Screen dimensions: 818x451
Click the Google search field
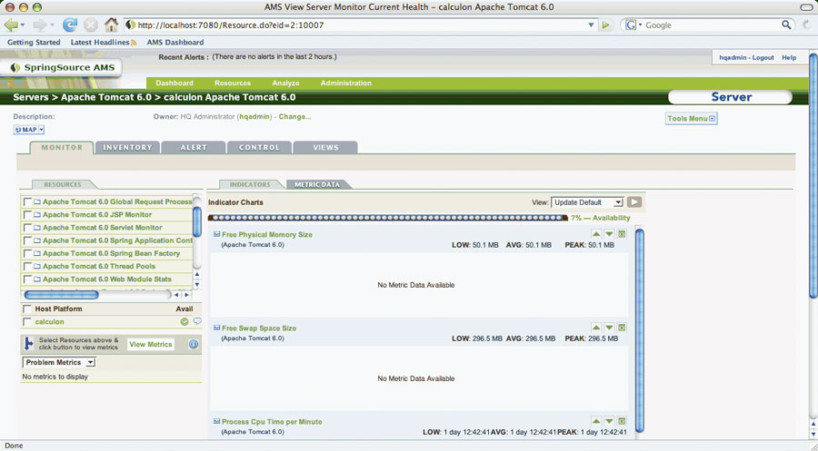[712, 25]
